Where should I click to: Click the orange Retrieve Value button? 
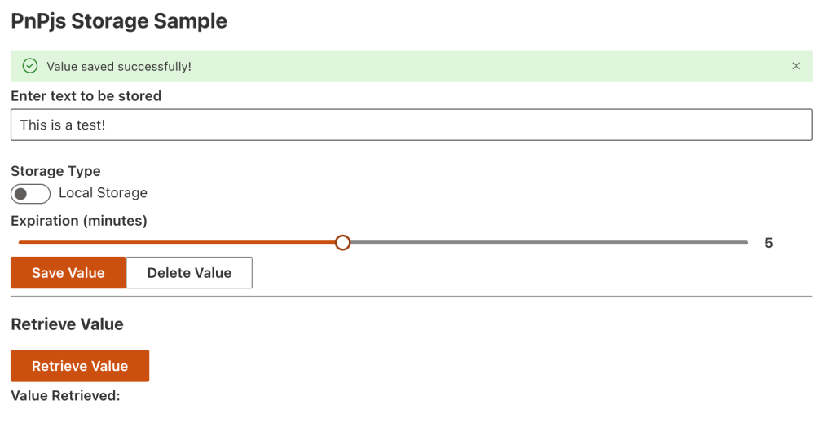[80, 366]
